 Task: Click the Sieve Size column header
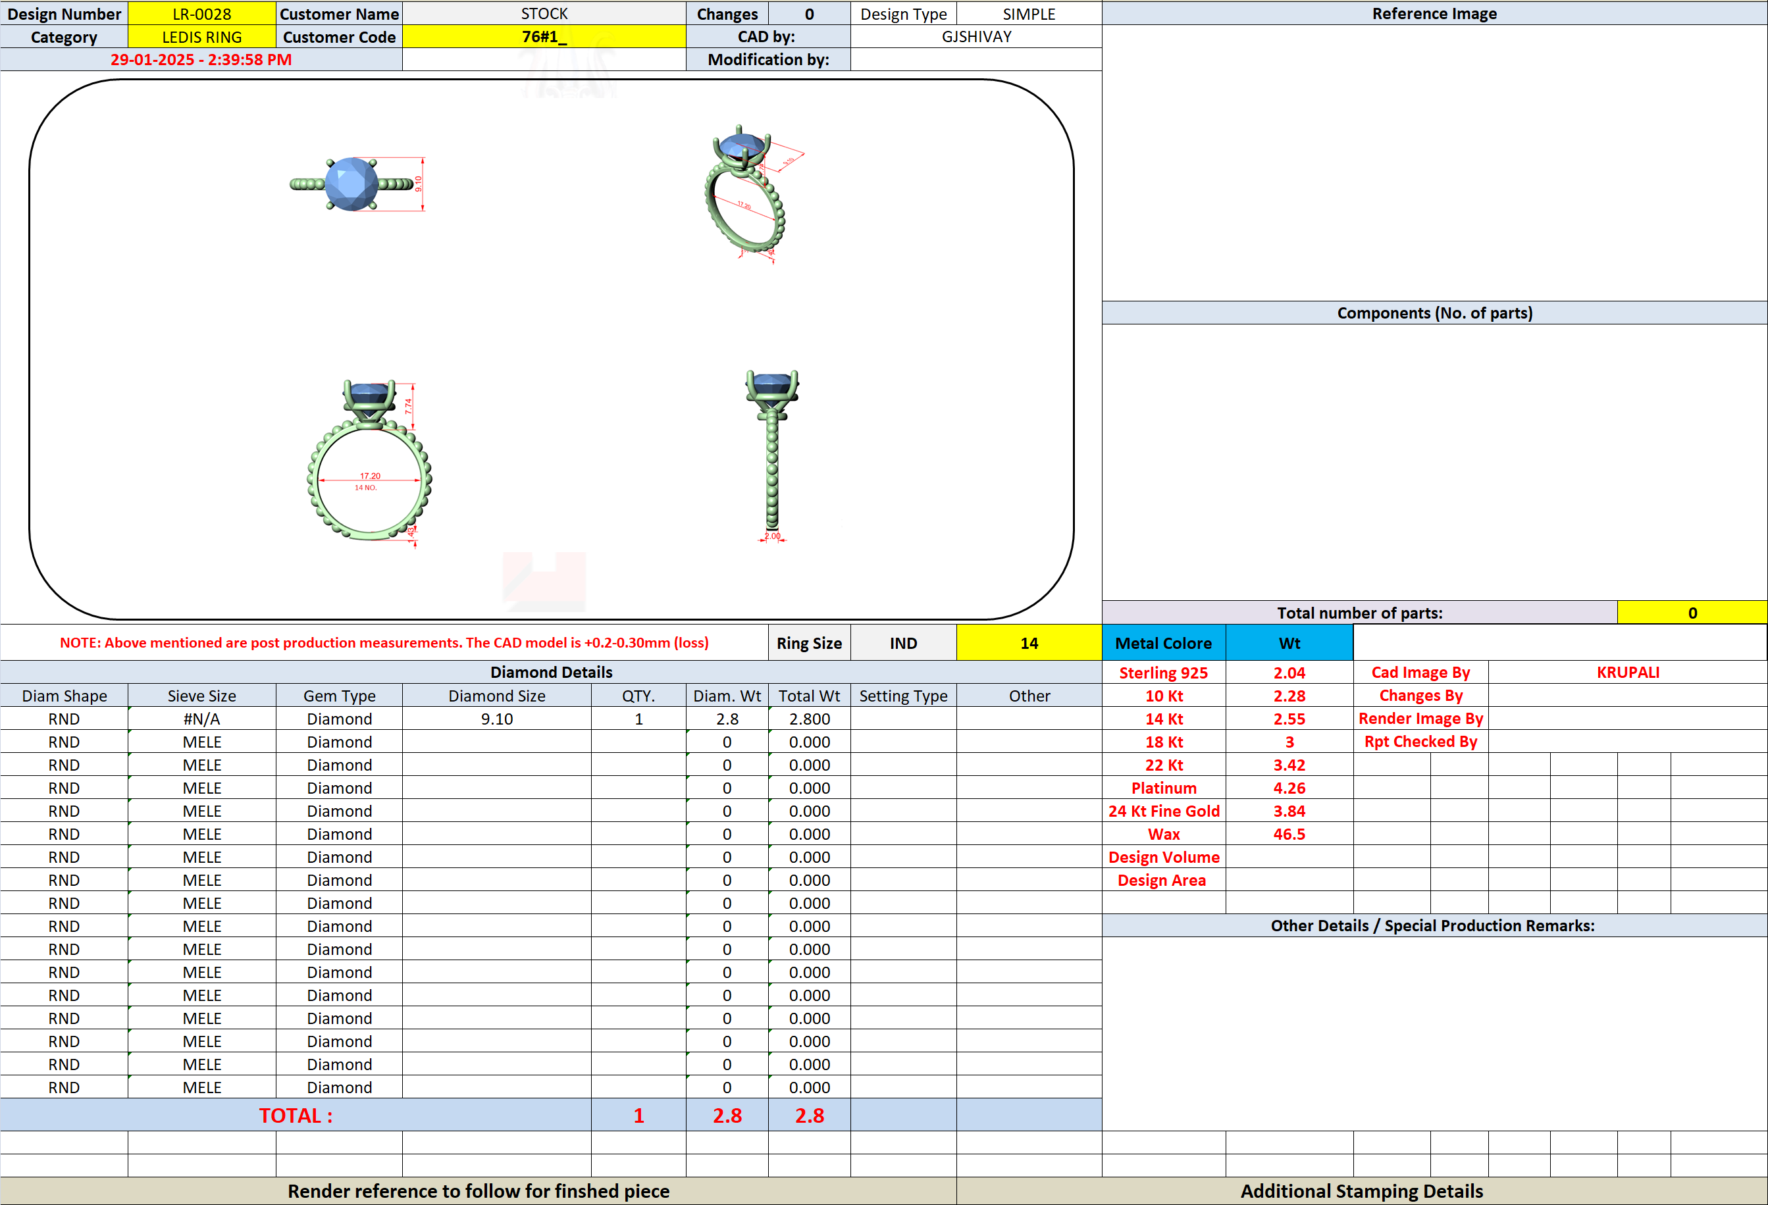201,696
